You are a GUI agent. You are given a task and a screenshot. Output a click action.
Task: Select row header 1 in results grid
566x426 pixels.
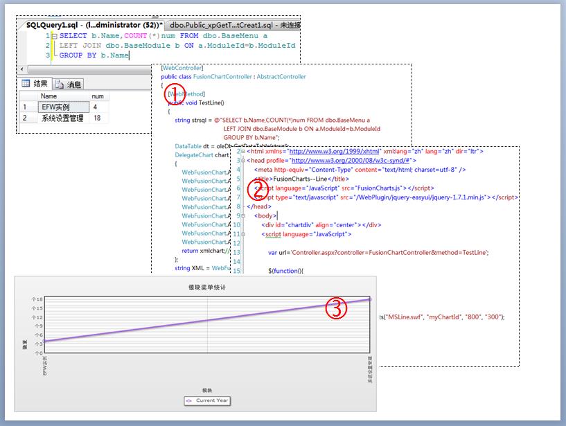click(x=28, y=107)
